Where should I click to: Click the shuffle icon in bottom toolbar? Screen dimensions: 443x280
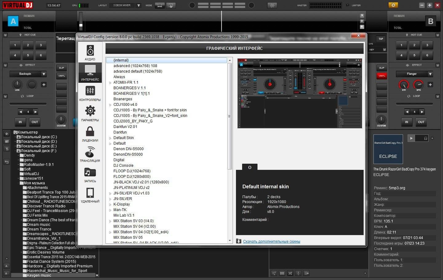pyautogui.click(x=290, y=273)
